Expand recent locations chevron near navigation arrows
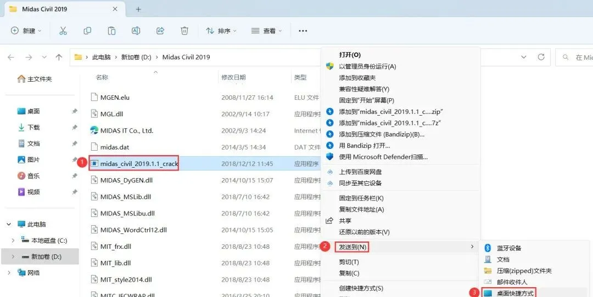593x297 pixels. pos(44,58)
